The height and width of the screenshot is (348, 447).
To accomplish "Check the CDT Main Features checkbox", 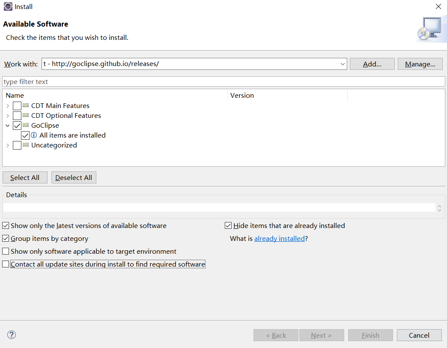I will click(17, 106).
